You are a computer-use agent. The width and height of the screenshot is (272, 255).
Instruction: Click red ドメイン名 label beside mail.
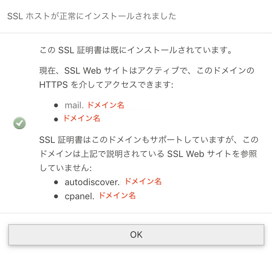[x=106, y=105]
